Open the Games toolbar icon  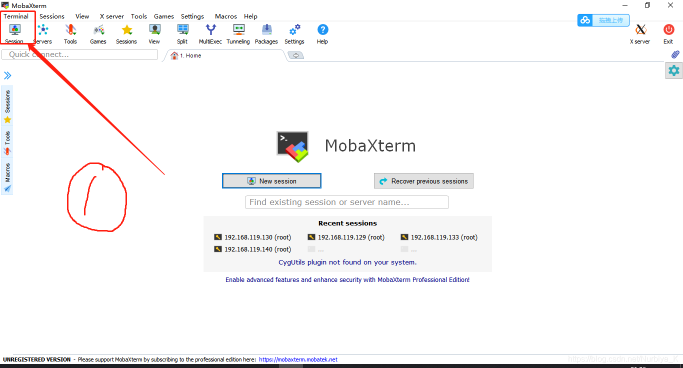pyautogui.click(x=98, y=33)
